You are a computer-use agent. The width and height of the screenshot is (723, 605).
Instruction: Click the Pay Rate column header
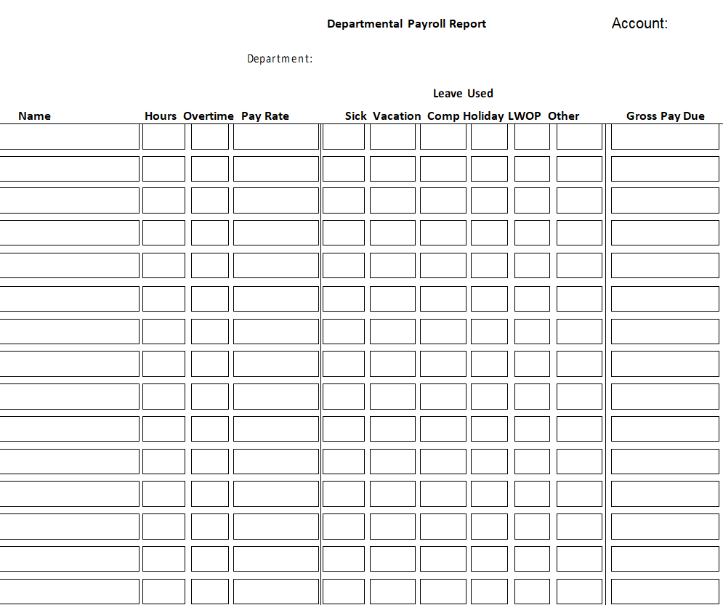[x=264, y=116]
